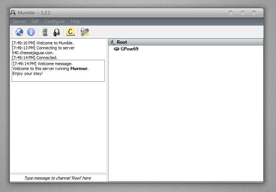
Task: Select the Root channel
Action: 186,42
